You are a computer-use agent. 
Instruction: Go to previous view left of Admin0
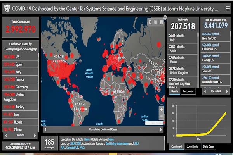(x=6, y=135)
